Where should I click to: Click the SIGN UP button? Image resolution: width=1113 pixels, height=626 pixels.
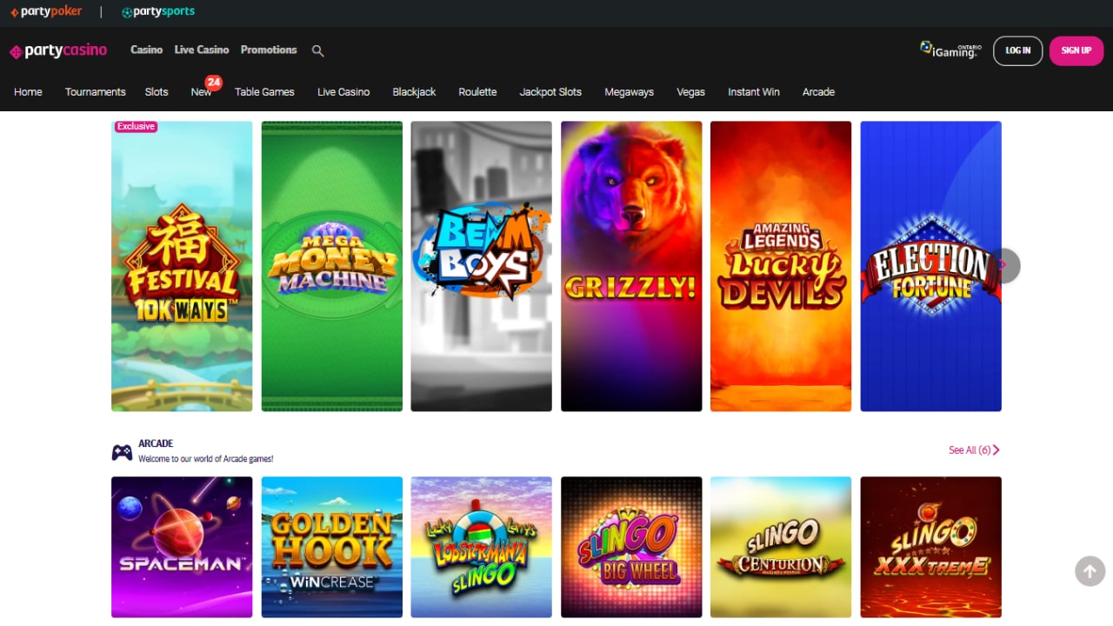pyautogui.click(x=1076, y=50)
